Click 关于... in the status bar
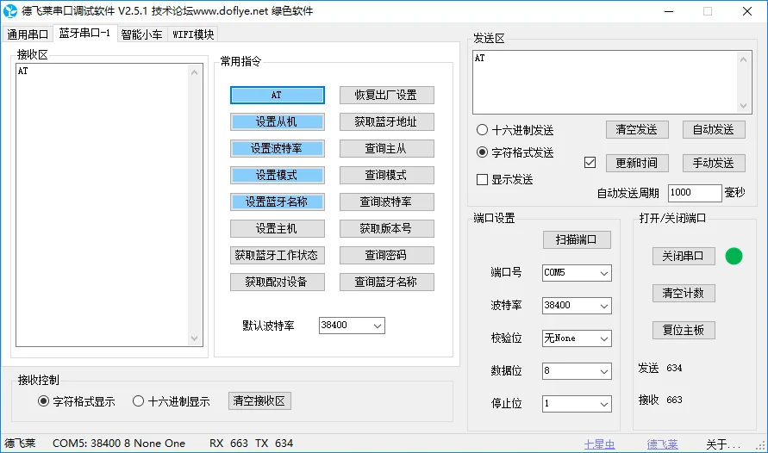Image resolution: width=768 pixels, height=453 pixels. [x=723, y=444]
